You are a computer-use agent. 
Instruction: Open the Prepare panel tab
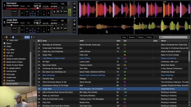(x=141, y=37)
